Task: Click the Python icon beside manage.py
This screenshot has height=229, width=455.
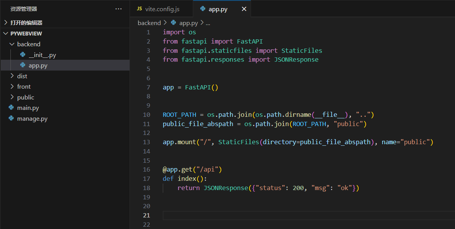Action: pos(11,118)
